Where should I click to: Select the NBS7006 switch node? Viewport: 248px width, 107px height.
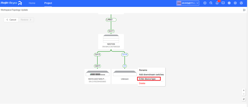point(111,41)
